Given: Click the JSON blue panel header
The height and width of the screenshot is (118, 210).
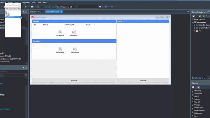Looking at the screenshot, I should click(x=143, y=21).
